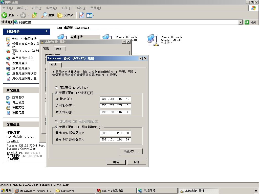This screenshot has height=194, width=259.
Task: Open the 帮助(H) menu
Action: [95, 8]
